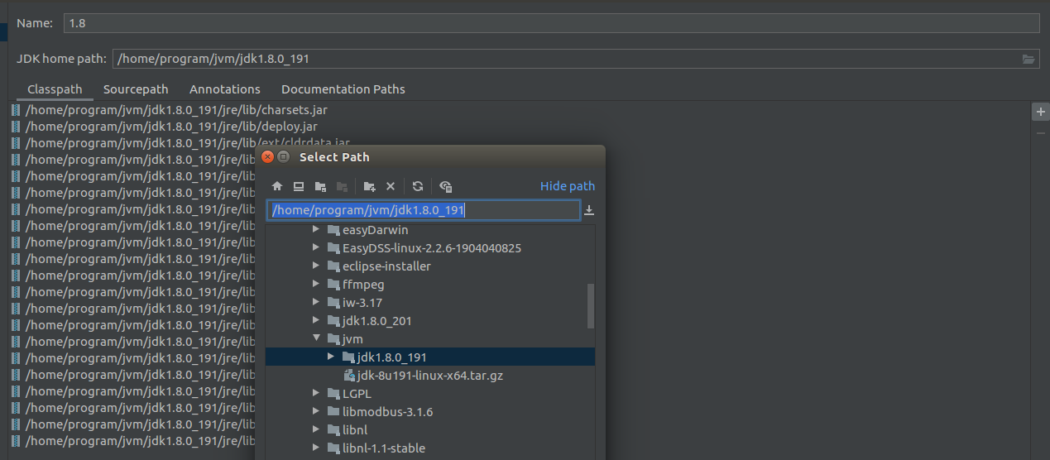Browse for JDK home path folder icon
Image resolution: width=1050 pixels, height=460 pixels.
click(x=1028, y=59)
